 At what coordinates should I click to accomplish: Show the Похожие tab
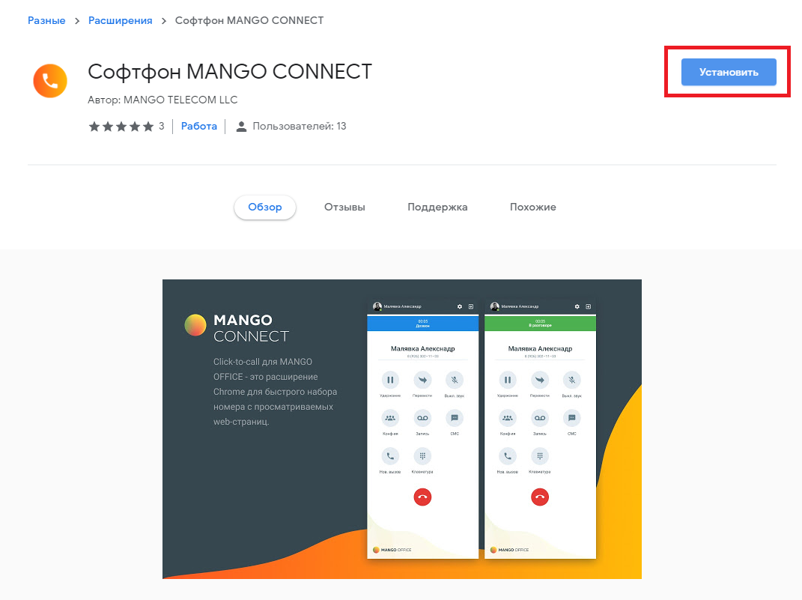coord(533,207)
